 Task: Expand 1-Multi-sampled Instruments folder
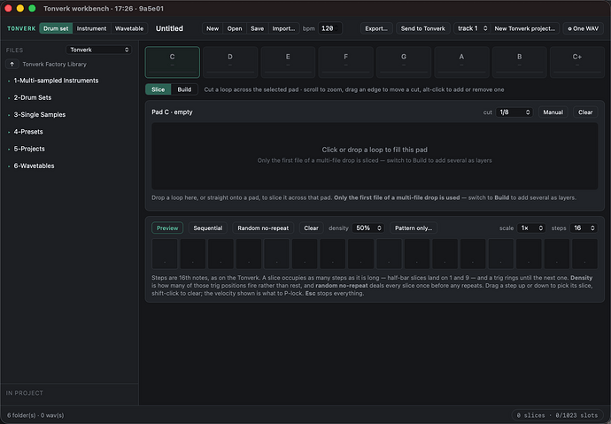click(56, 81)
